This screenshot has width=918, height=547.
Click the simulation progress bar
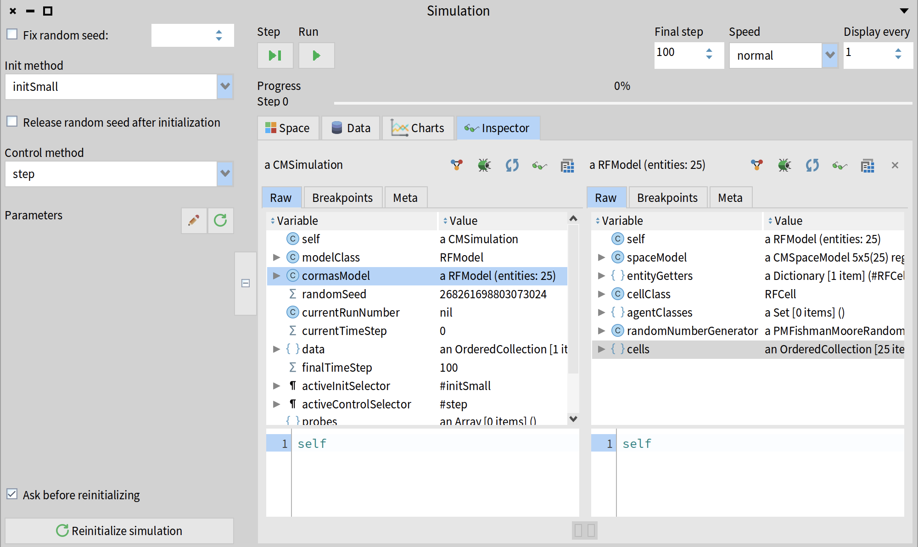[x=622, y=103]
